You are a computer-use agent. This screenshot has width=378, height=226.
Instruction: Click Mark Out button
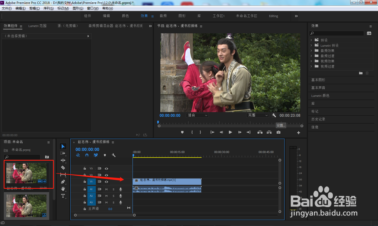click(200, 132)
